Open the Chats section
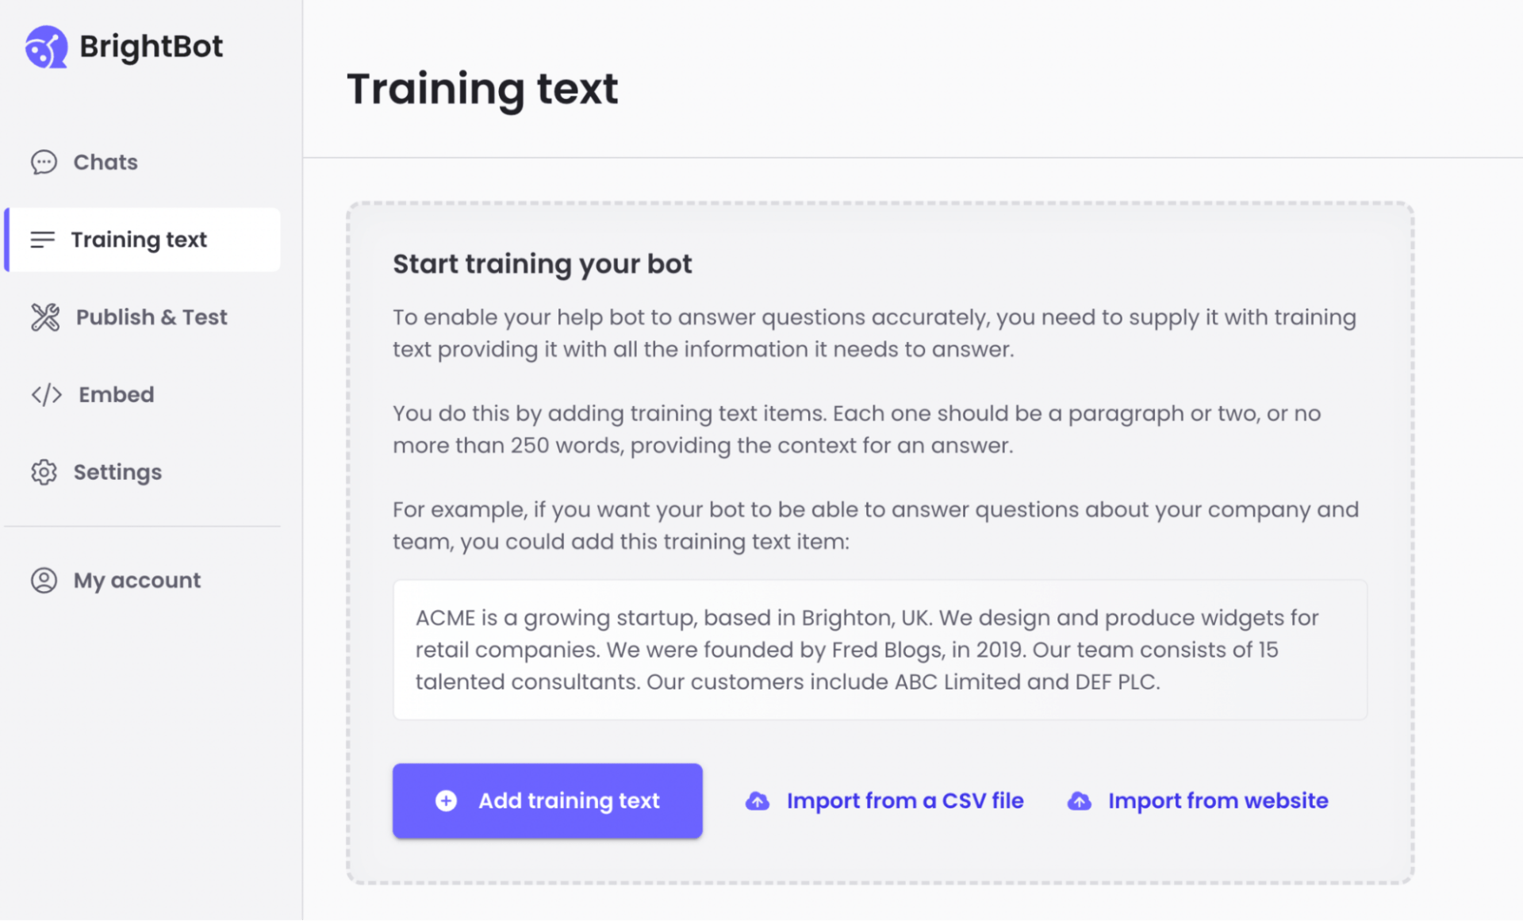 (105, 162)
